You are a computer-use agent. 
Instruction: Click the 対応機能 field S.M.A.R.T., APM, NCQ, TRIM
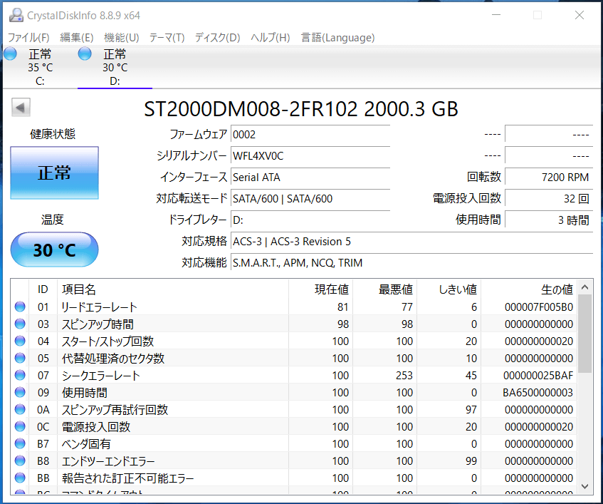(412, 262)
